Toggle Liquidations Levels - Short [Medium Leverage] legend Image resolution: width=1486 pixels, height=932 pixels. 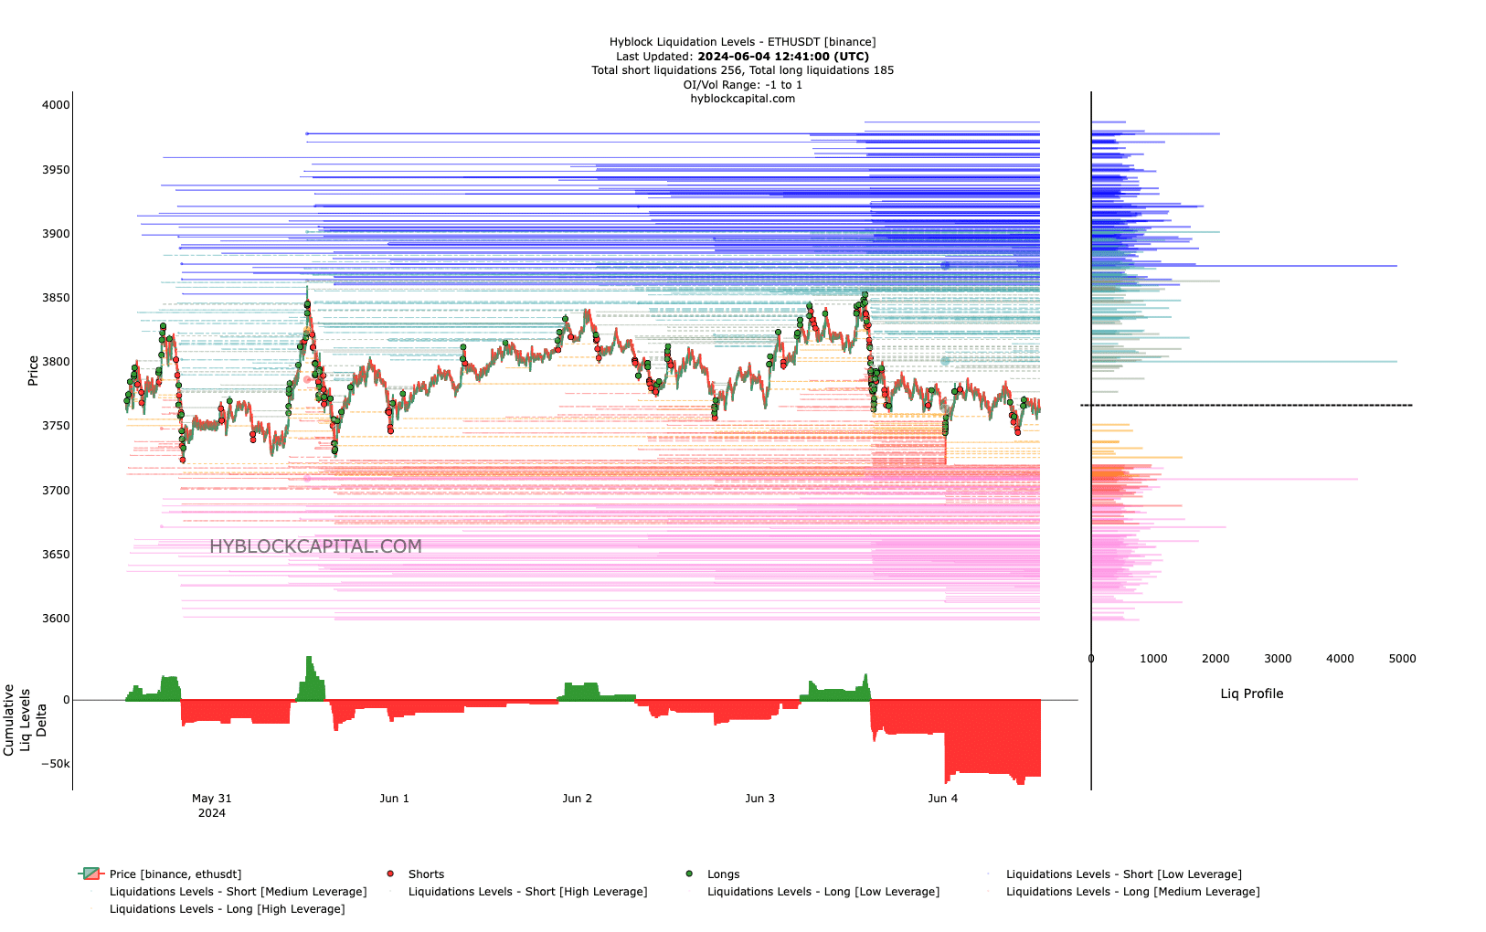(228, 892)
